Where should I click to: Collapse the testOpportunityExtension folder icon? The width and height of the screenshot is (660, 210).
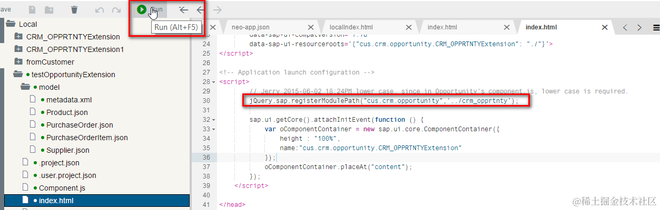pos(17,75)
